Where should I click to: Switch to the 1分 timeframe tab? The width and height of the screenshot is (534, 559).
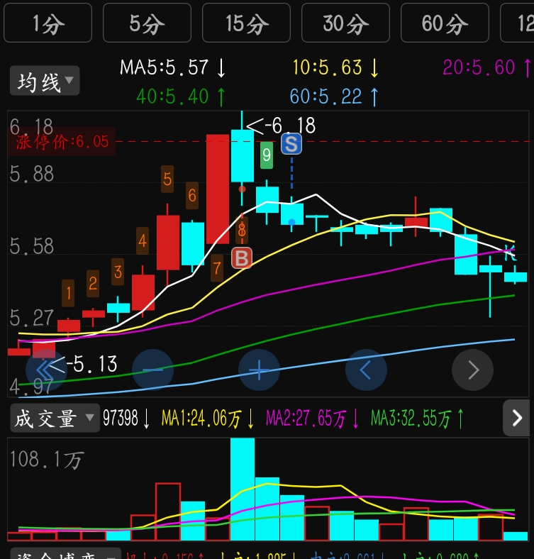point(48,23)
